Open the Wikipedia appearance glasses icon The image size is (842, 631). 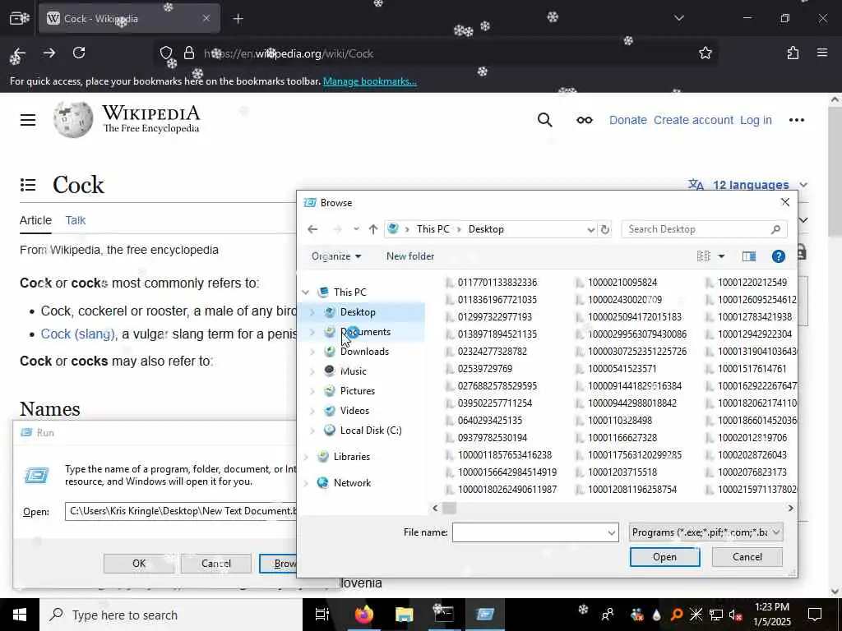585,120
